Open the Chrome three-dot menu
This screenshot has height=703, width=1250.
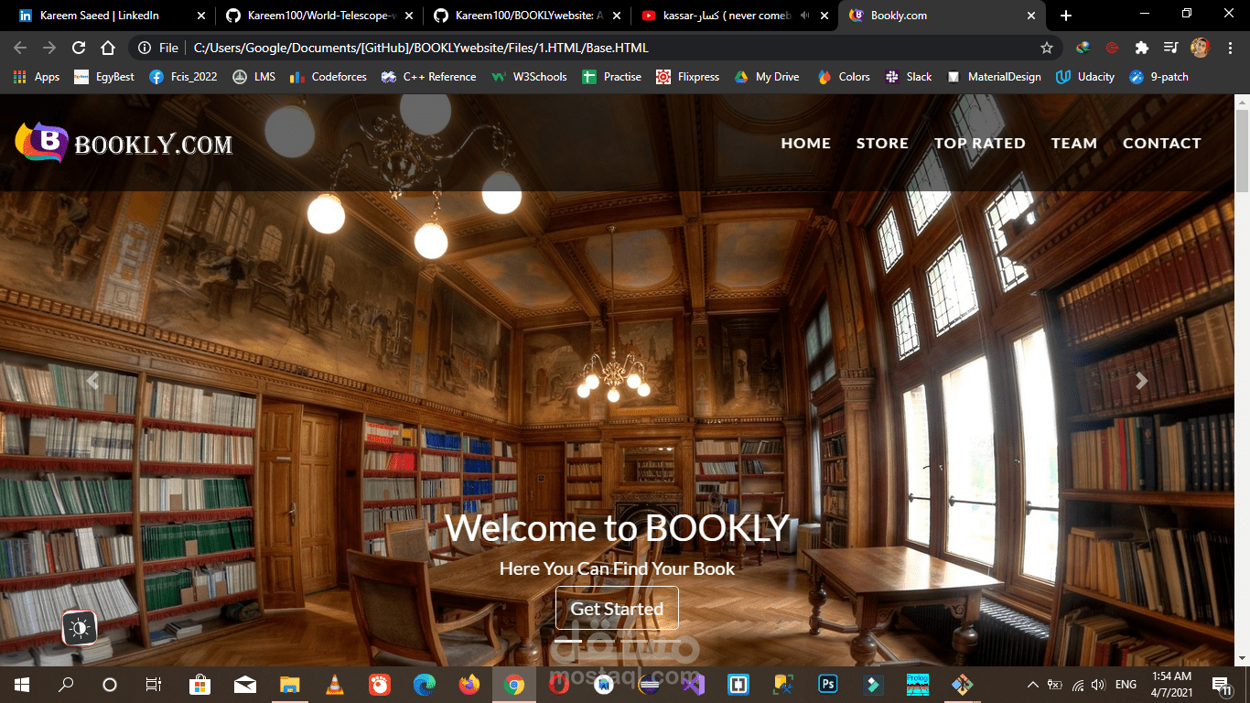tap(1229, 47)
